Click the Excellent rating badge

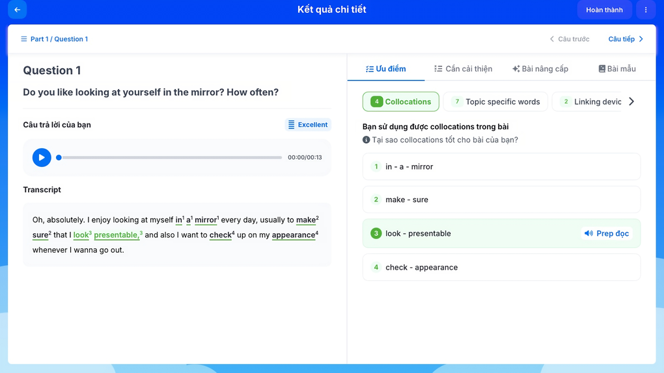308,125
